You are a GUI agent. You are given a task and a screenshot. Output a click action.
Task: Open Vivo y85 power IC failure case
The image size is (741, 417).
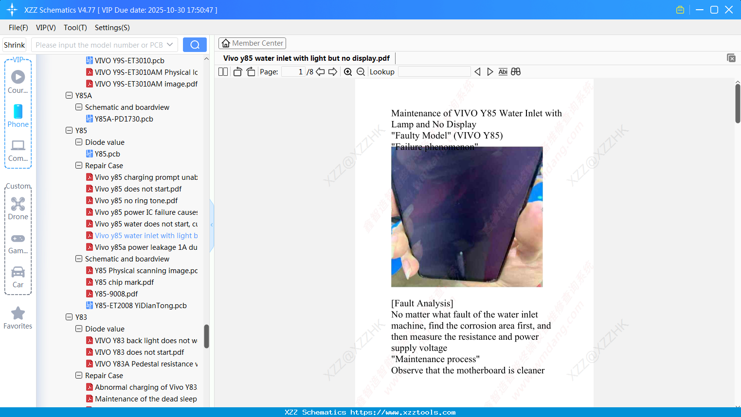142,212
